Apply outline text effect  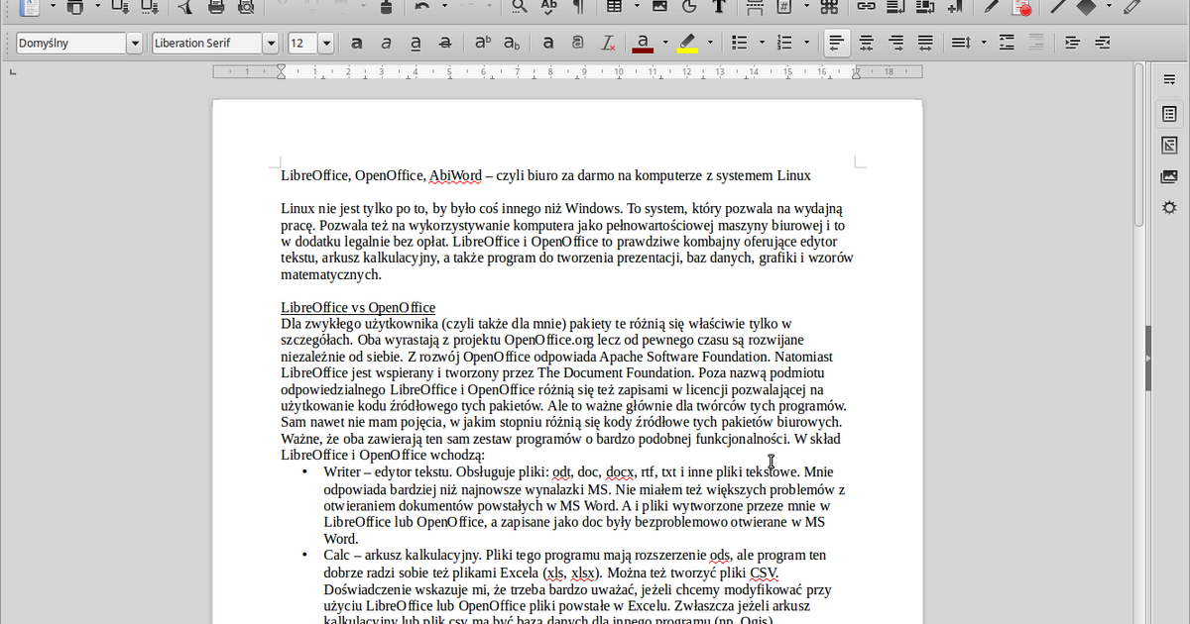578,44
